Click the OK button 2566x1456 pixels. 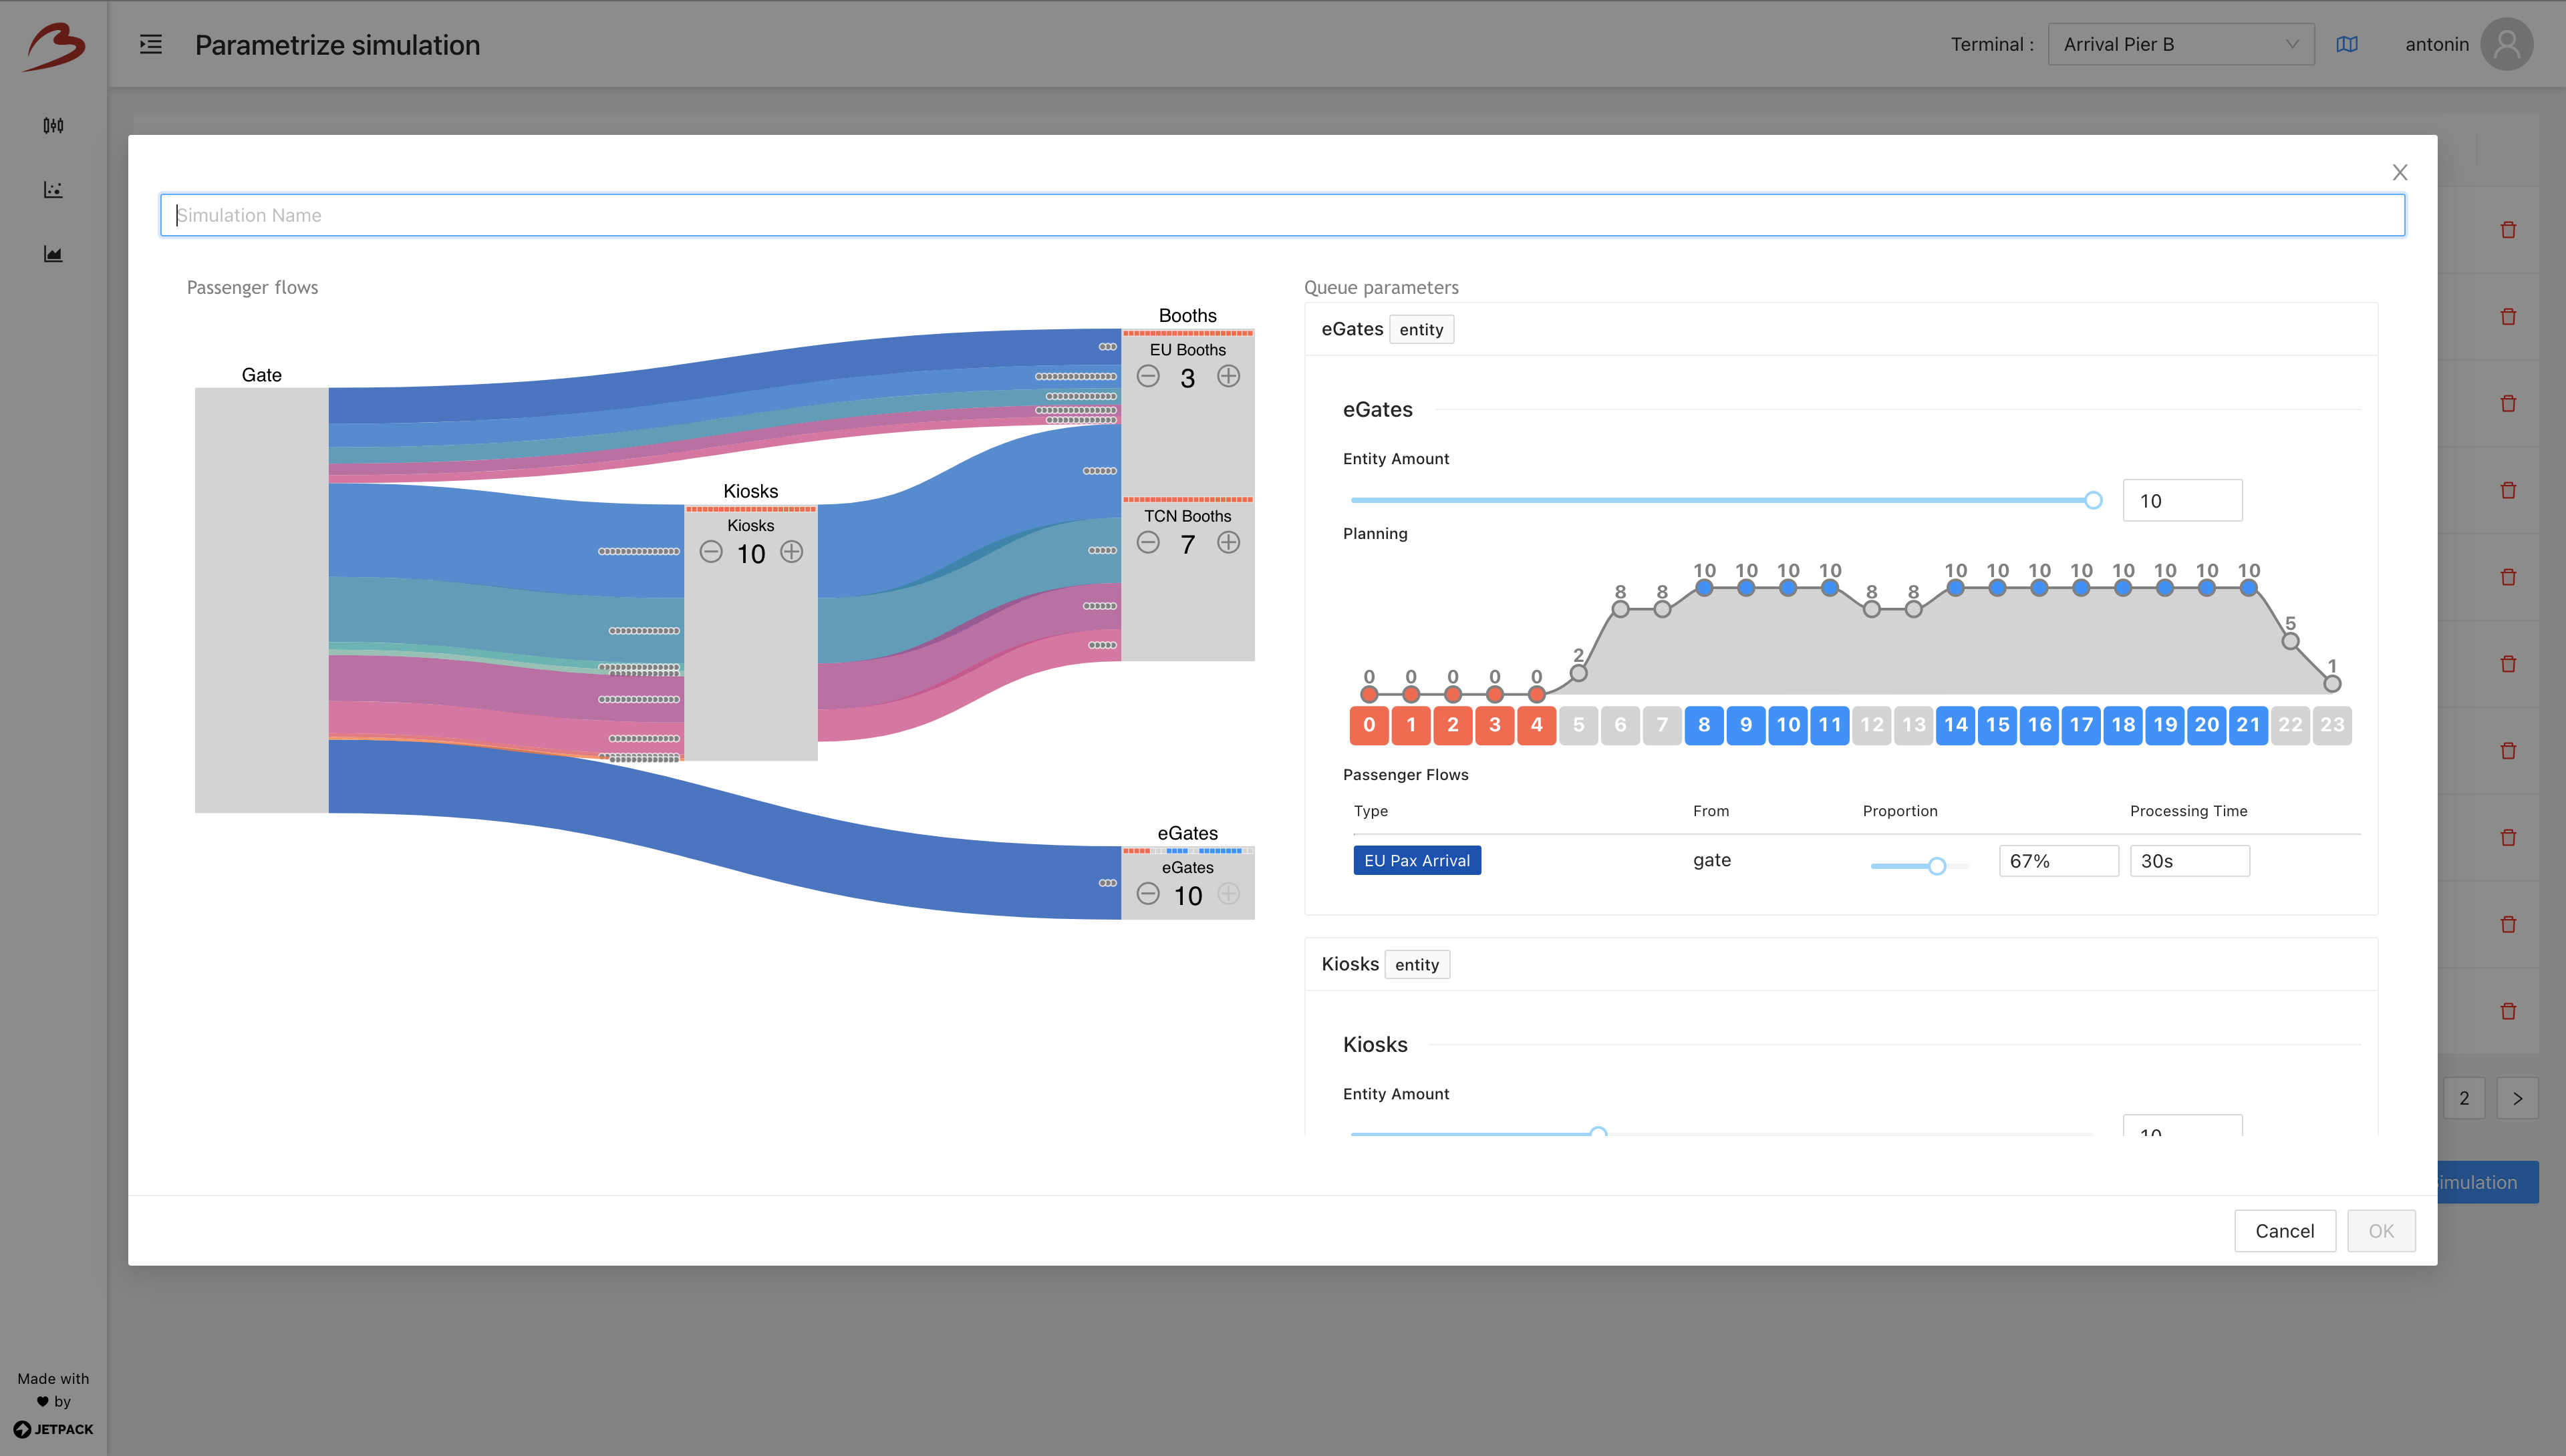pyautogui.click(x=2381, y=1231)
